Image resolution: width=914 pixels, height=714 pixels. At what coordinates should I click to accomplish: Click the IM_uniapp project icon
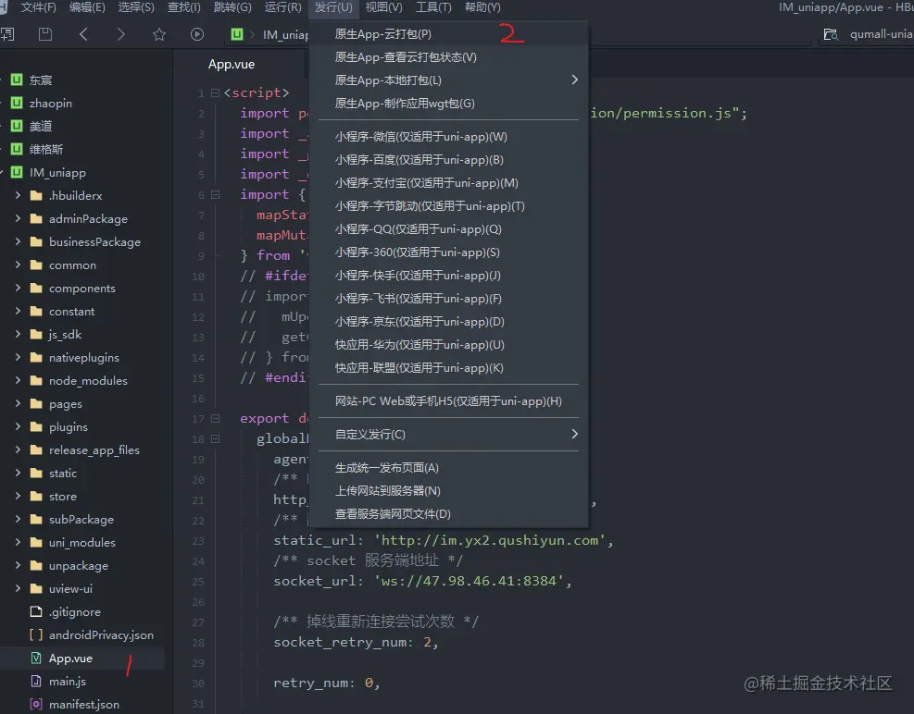pos(17,172)
